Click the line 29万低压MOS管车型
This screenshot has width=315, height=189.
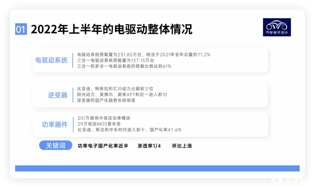[99, 124]
